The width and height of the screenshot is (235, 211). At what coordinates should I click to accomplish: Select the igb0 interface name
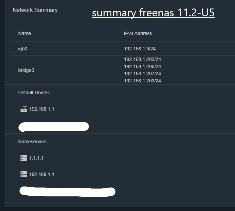click(x=23, y=49)
